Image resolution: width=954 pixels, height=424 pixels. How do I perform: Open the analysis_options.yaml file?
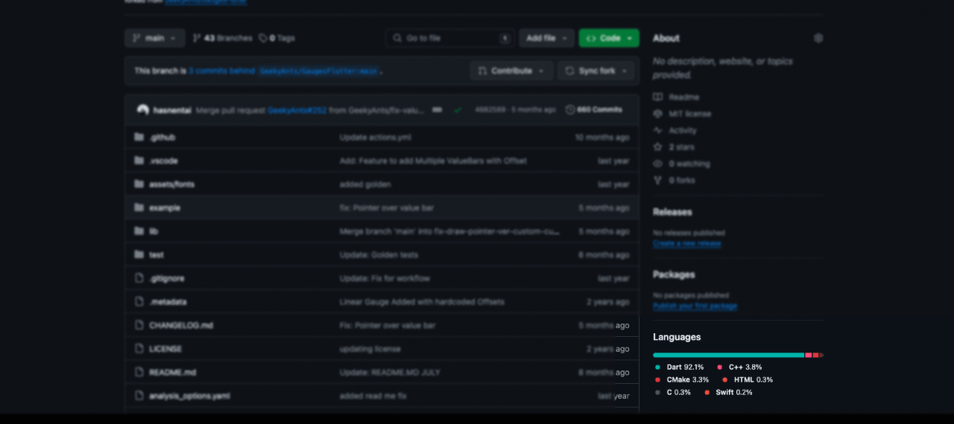[x=189, y=396]
